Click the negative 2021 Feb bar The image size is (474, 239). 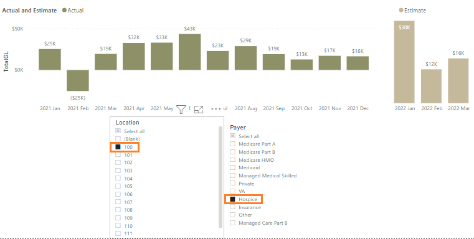78,80
